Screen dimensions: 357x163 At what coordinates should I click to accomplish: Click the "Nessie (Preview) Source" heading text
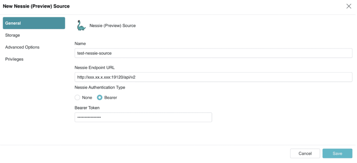coord(113,25)
